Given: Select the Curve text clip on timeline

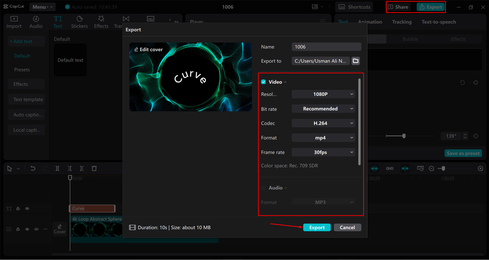Looking at the screenshot, I should pyautogui.click(x=92, y=209).
